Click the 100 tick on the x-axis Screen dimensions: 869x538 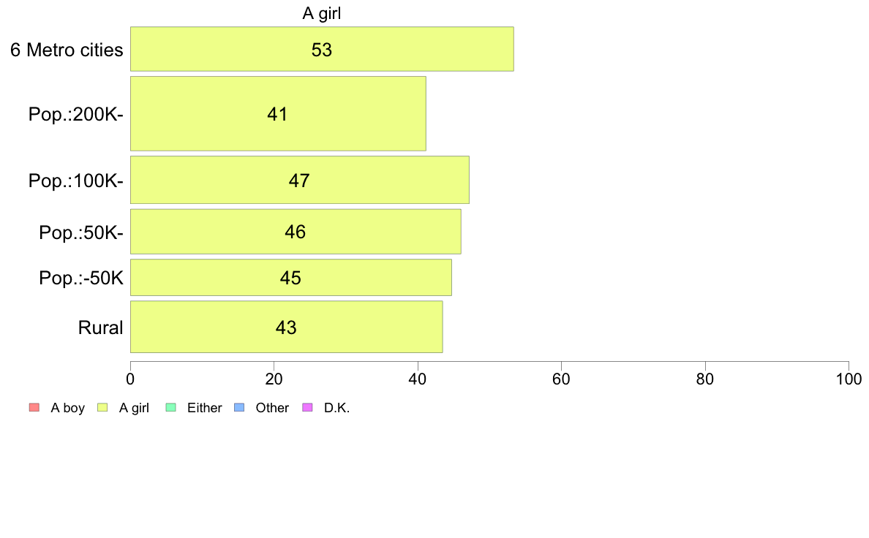[849, 379]
